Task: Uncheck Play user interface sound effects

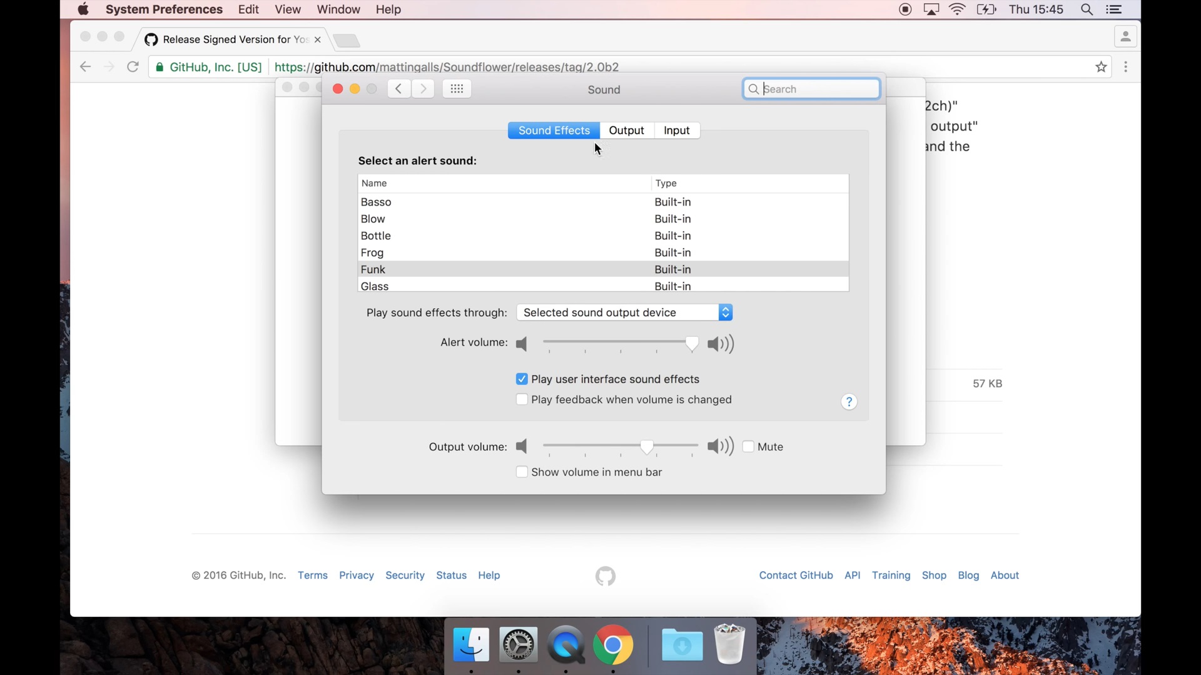Action: pos(522,379)
